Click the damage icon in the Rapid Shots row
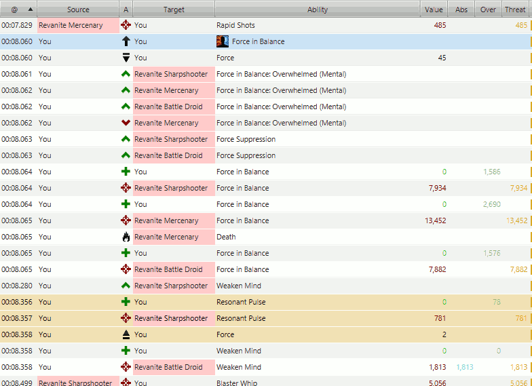Image resolution: width=532 pixels, height=386 pixels. tap(126, 25)
